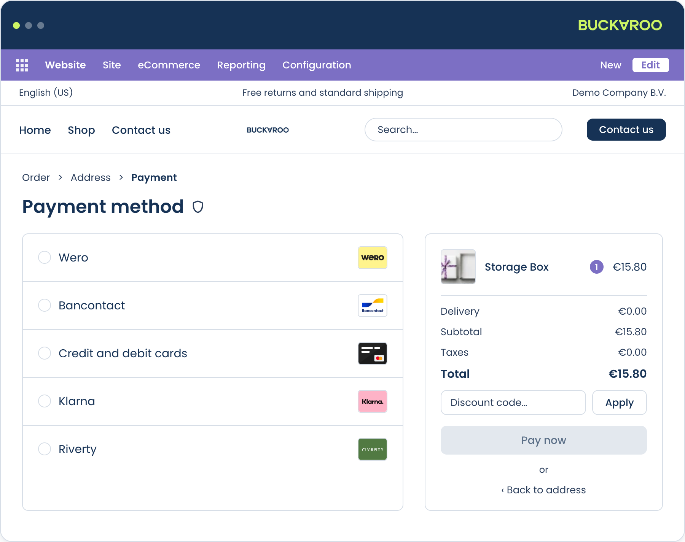Screen dimensions: 685x542
Task: Open the English (US) language selector
Action: coord(46,92)
